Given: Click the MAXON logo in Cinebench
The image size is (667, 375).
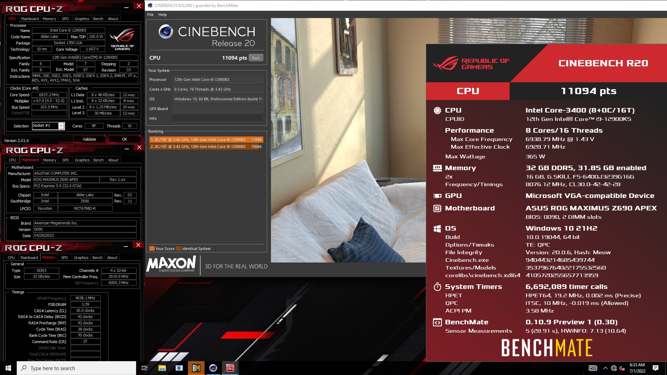Looking at the screenshot, I should tap(171, 265).
